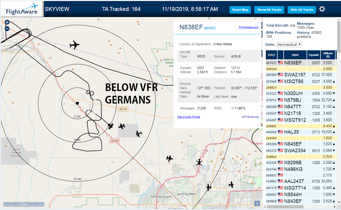
Task: Click US flag in HAL35 row
Action: (x=280, y=132)
